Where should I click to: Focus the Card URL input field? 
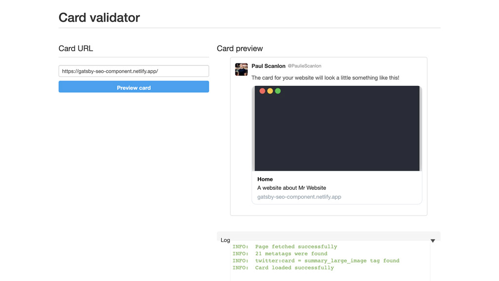click(x=134, y=71)
